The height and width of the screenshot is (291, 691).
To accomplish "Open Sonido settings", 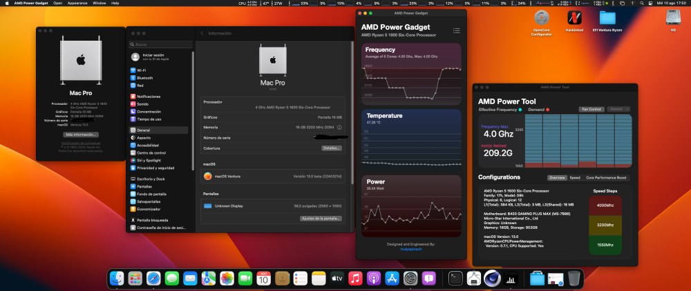I will [x=159, y=104].
